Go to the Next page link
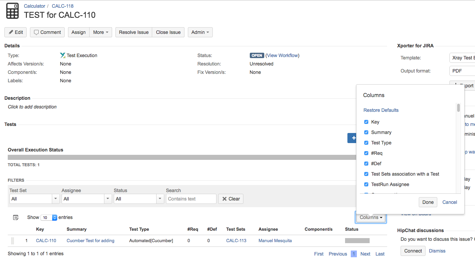Image resolution: width=475 pixels, height=269 pixels. (365, 254)
